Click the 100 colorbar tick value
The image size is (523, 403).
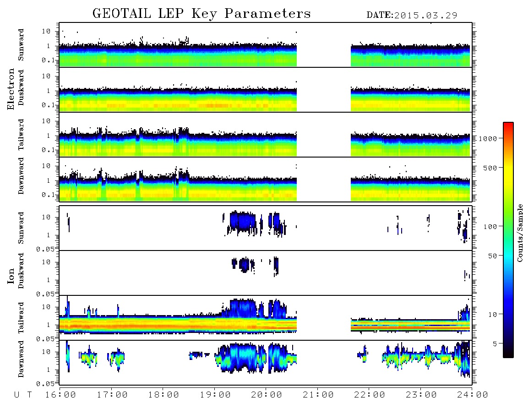[490, 227]
